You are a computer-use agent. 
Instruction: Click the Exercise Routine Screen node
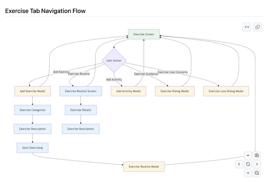point(81,91)
